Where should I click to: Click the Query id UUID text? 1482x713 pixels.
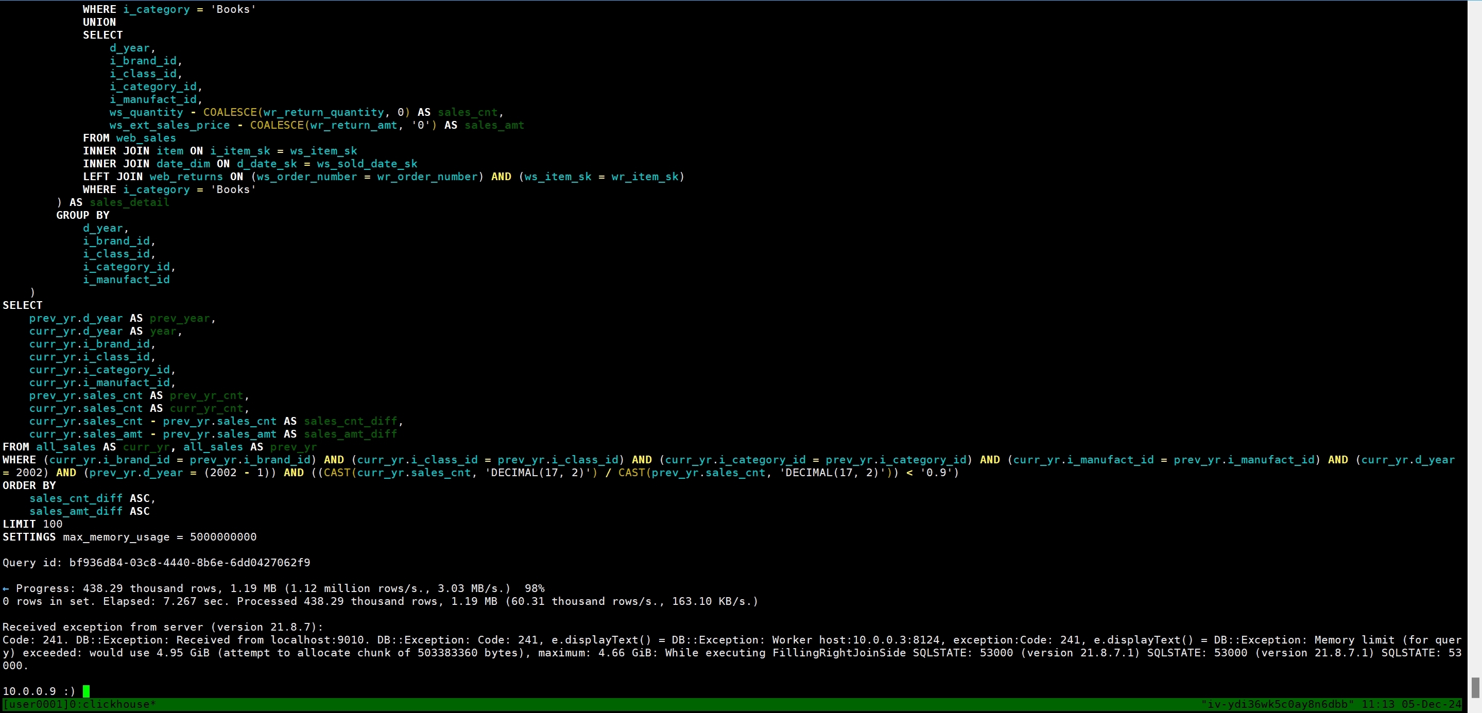[189, 562]
